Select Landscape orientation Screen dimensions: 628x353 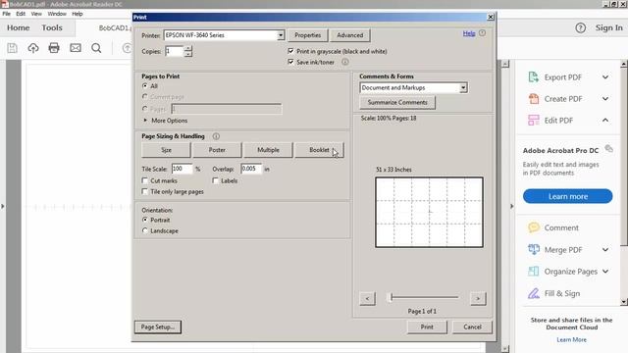click(x=145, y=230)
